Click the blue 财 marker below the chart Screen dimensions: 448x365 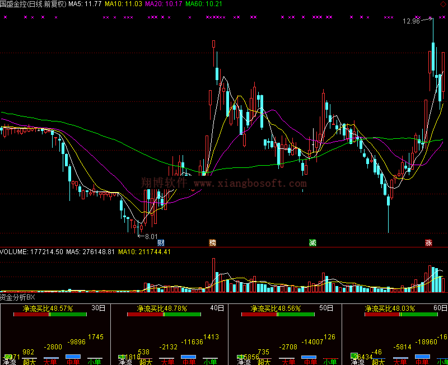tap(161, 243)
